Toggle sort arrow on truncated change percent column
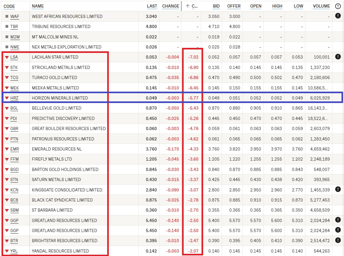Screen dimensions: 344x256 (x=188, y=6)
